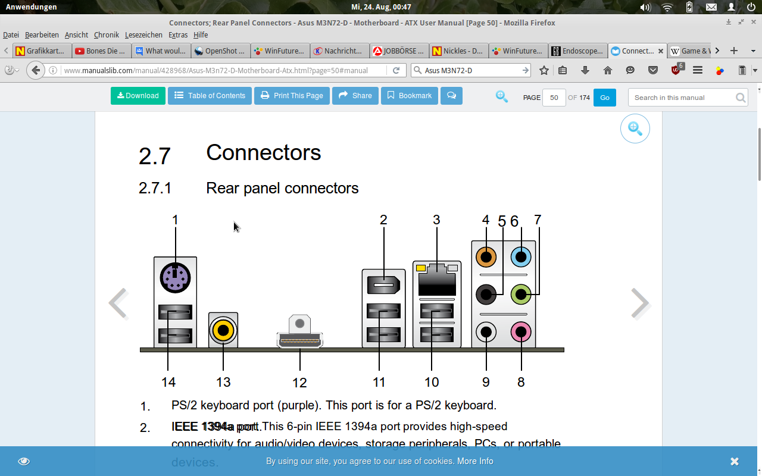Screen dimensions: 762x476
Task: Click the Bookmark button on the manual page
Action: pyautogui.click(x=410, y=95)
